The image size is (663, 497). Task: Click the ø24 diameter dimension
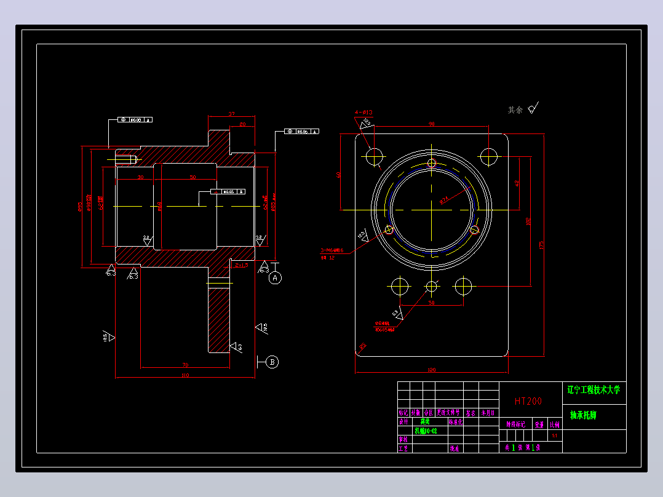pos(444,200)
